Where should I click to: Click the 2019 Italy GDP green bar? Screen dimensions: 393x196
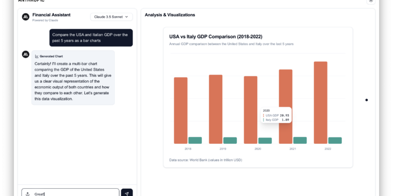(230, 141)
